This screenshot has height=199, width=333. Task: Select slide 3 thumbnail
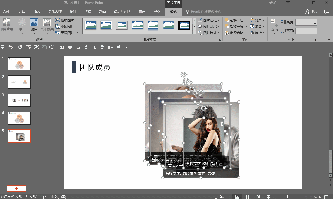[x=19, y=100]
